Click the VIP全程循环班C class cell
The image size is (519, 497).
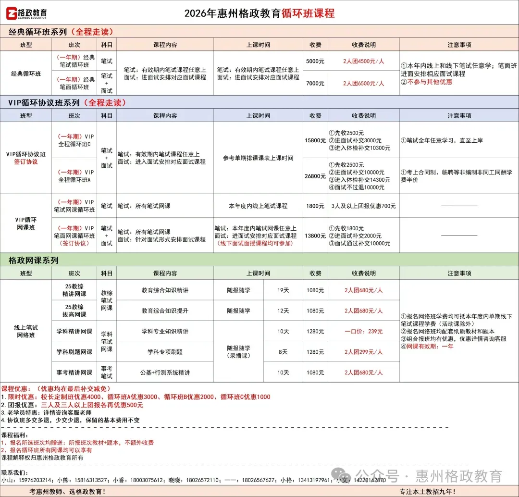pos(74,140)
